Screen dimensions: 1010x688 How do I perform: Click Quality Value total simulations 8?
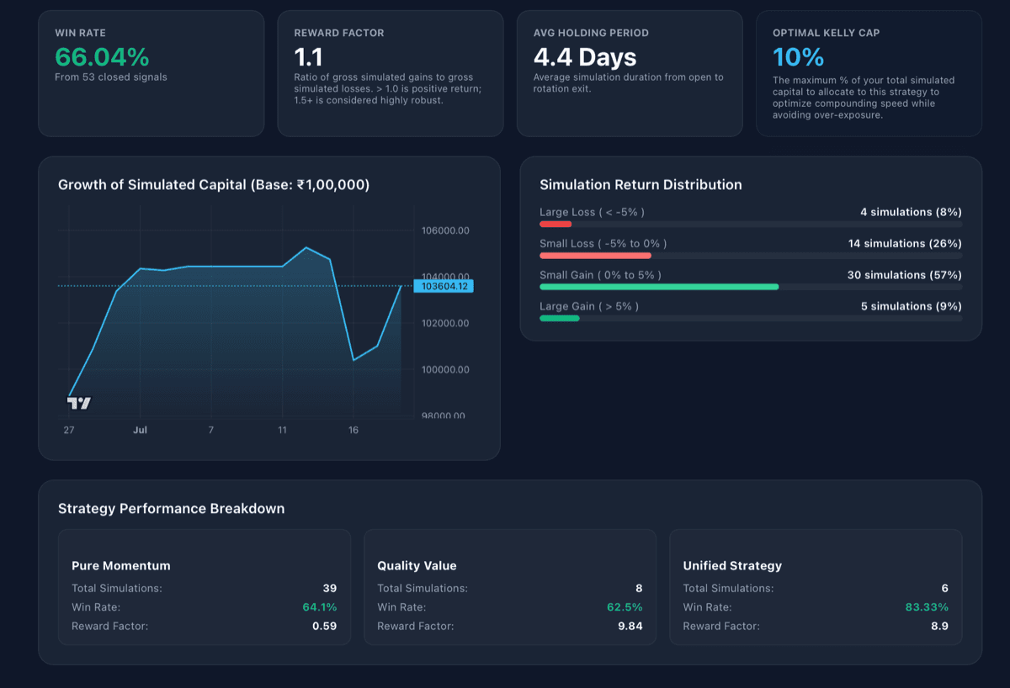639,588
